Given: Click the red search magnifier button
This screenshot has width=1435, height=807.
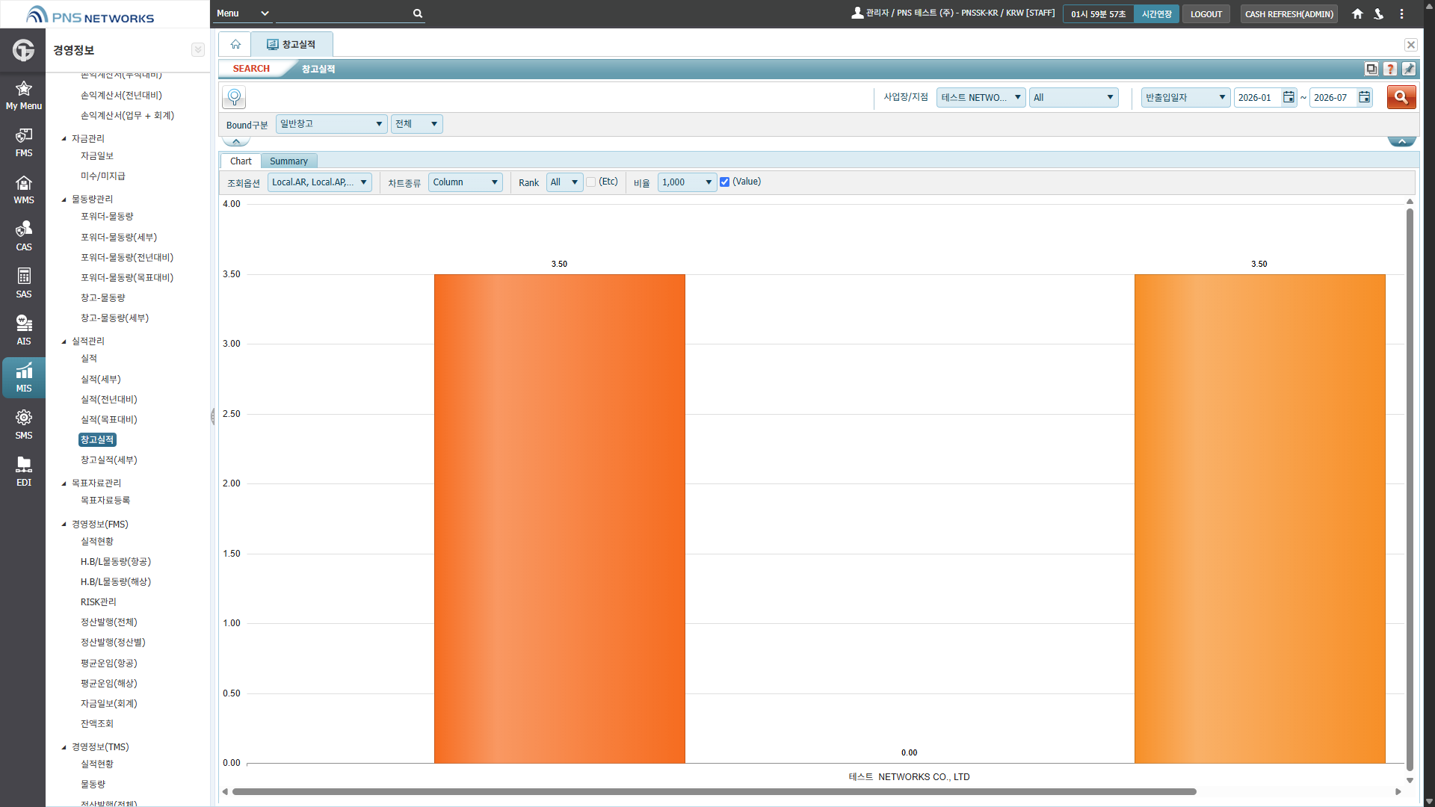Looking at the screenshot, I should click(1401, 97).
